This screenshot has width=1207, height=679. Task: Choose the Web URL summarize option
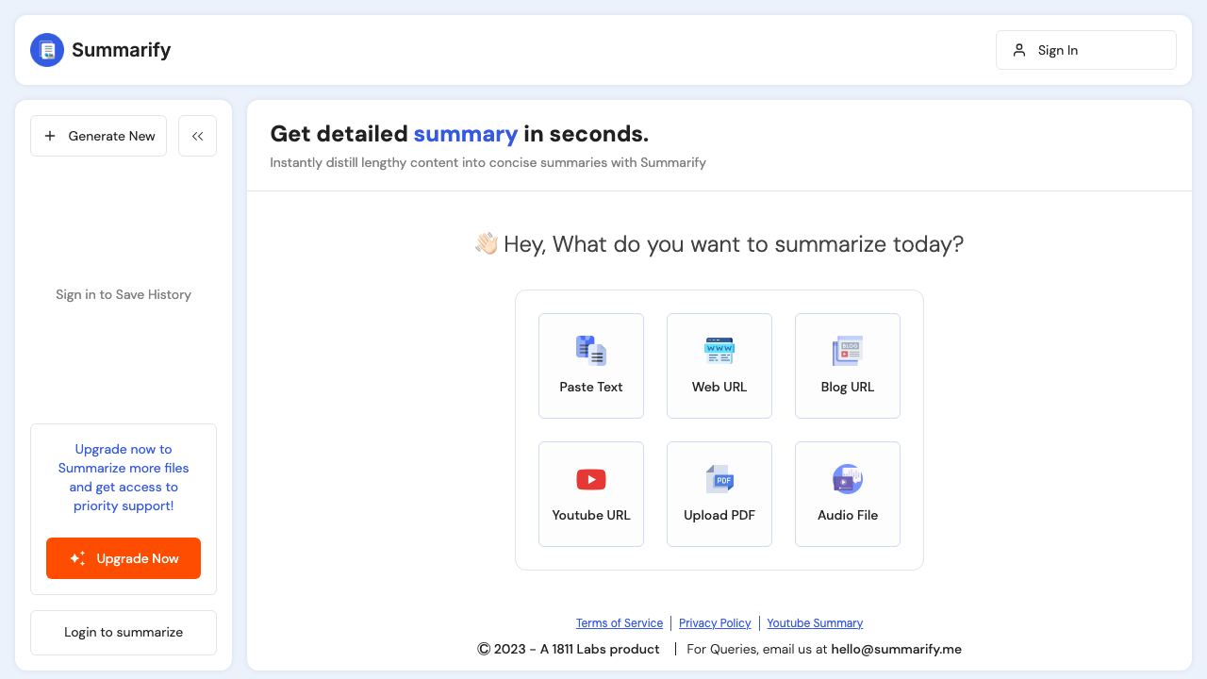pos(719,366)
